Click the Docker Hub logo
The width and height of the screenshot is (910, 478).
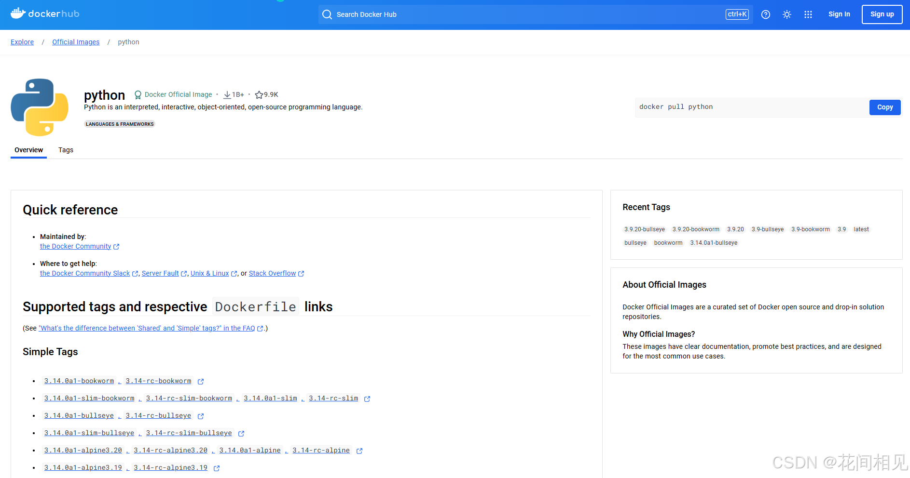[45, 13]
